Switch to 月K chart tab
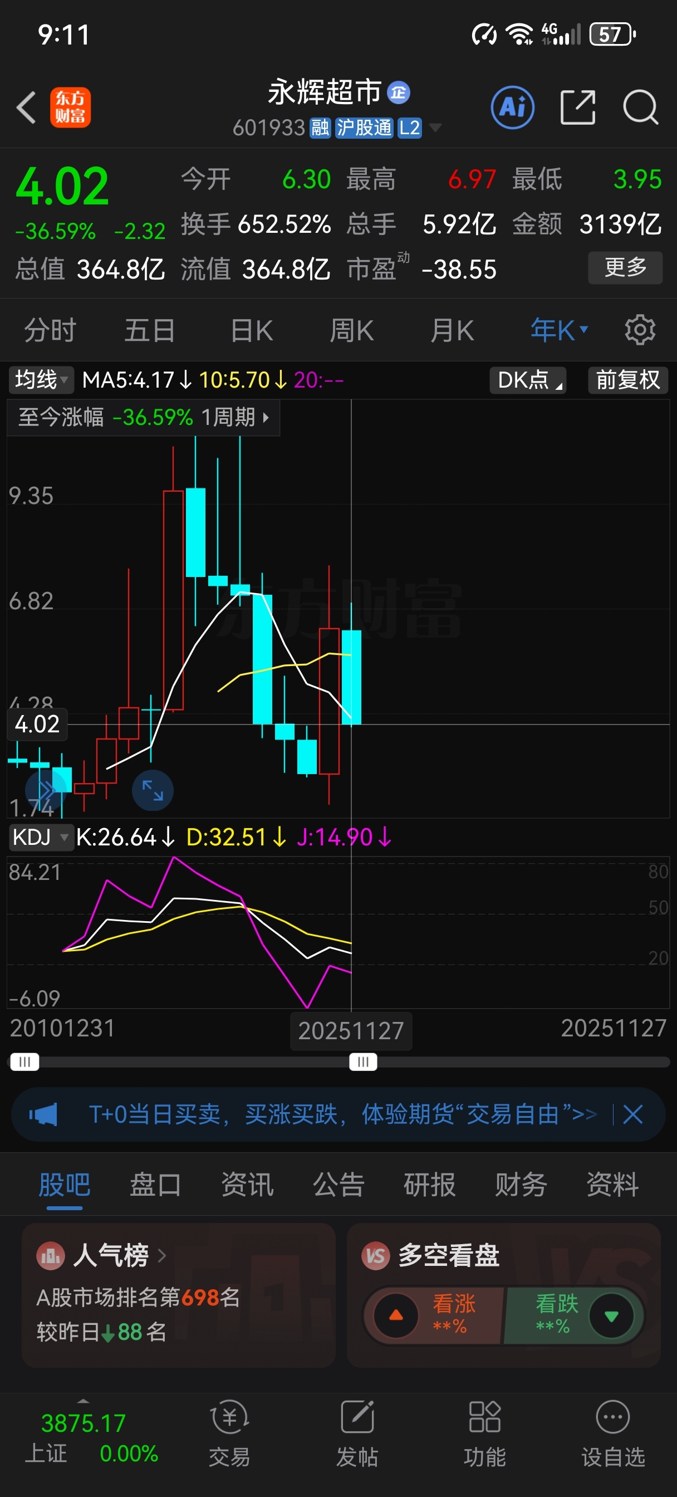Image resolution: width=677 pixels, height=1497 pixels. pos(452,331)
